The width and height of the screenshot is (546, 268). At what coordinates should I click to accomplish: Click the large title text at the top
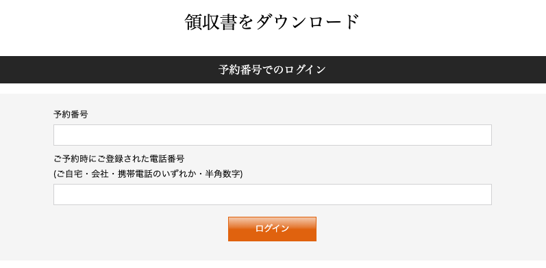coord(272,23)
